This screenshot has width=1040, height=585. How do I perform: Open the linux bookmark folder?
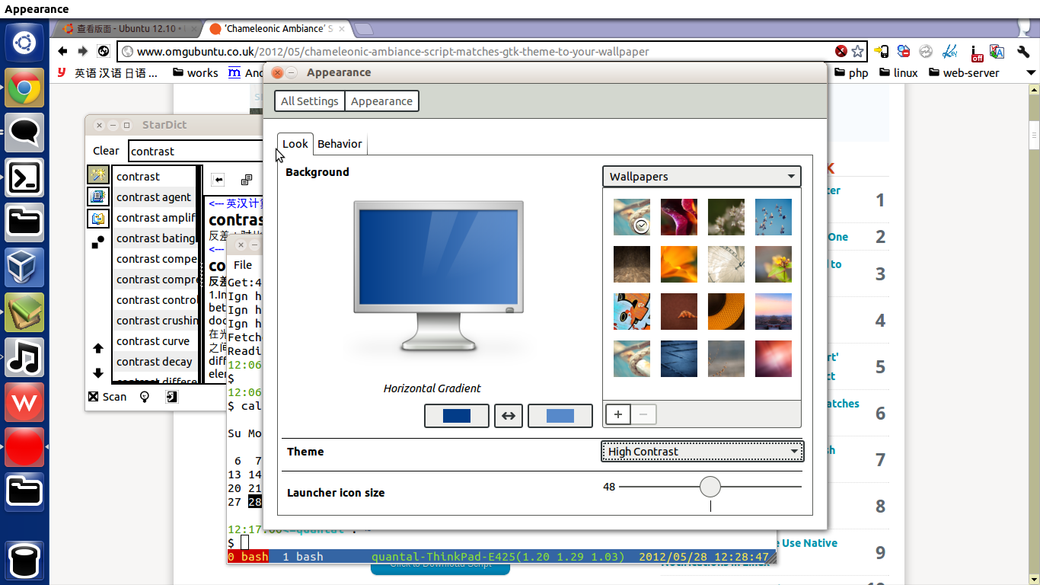(898, 73)
